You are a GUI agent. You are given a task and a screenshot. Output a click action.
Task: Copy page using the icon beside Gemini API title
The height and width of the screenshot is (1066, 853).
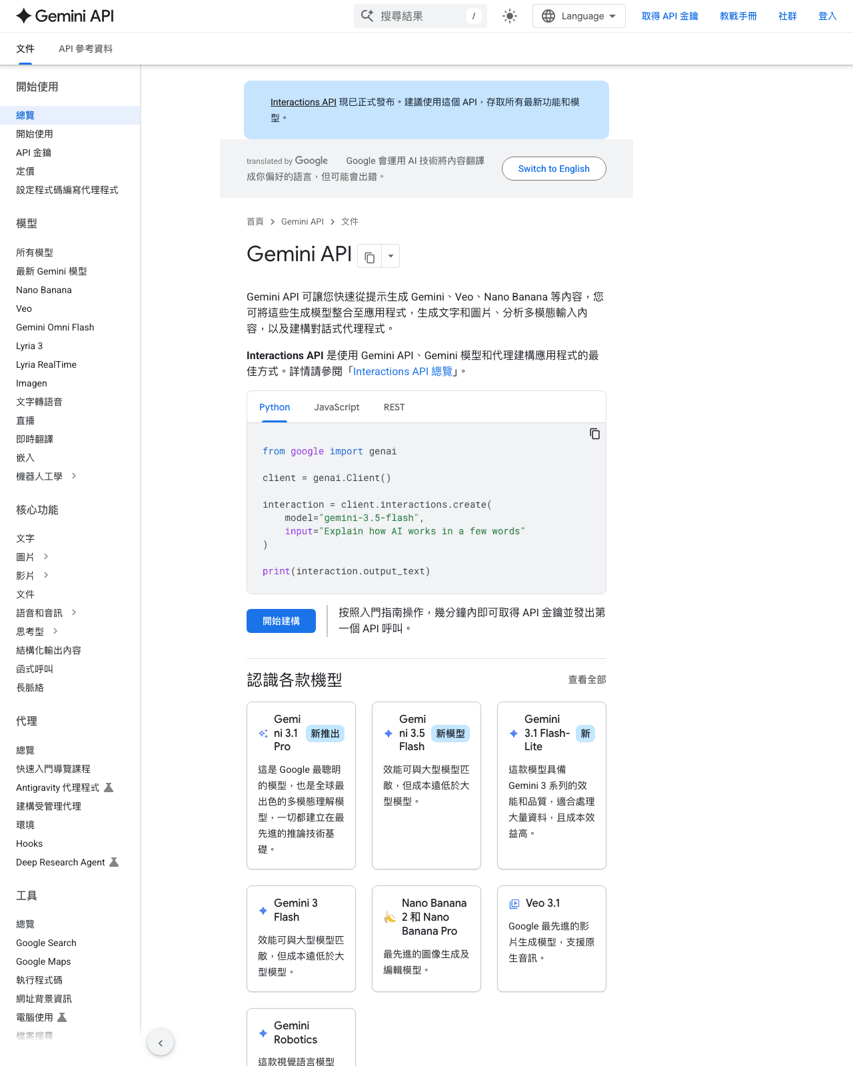tap(370, 257)
